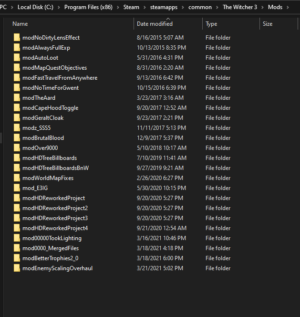
Task: Navigate to The Witcher 3 breadcrumb
Action: point(240,7)
